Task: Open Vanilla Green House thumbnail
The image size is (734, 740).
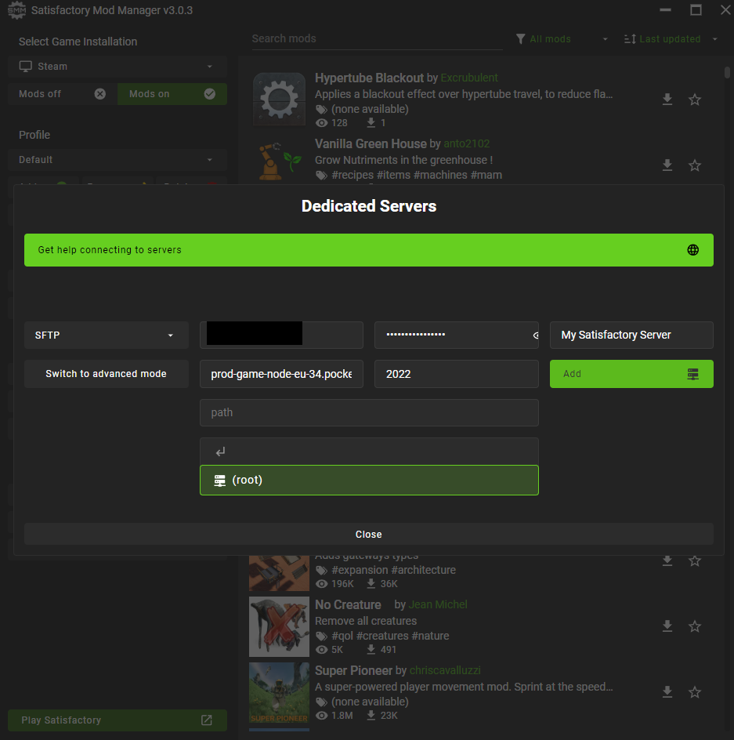Action: pyautogui.click(x=279, y=161)
